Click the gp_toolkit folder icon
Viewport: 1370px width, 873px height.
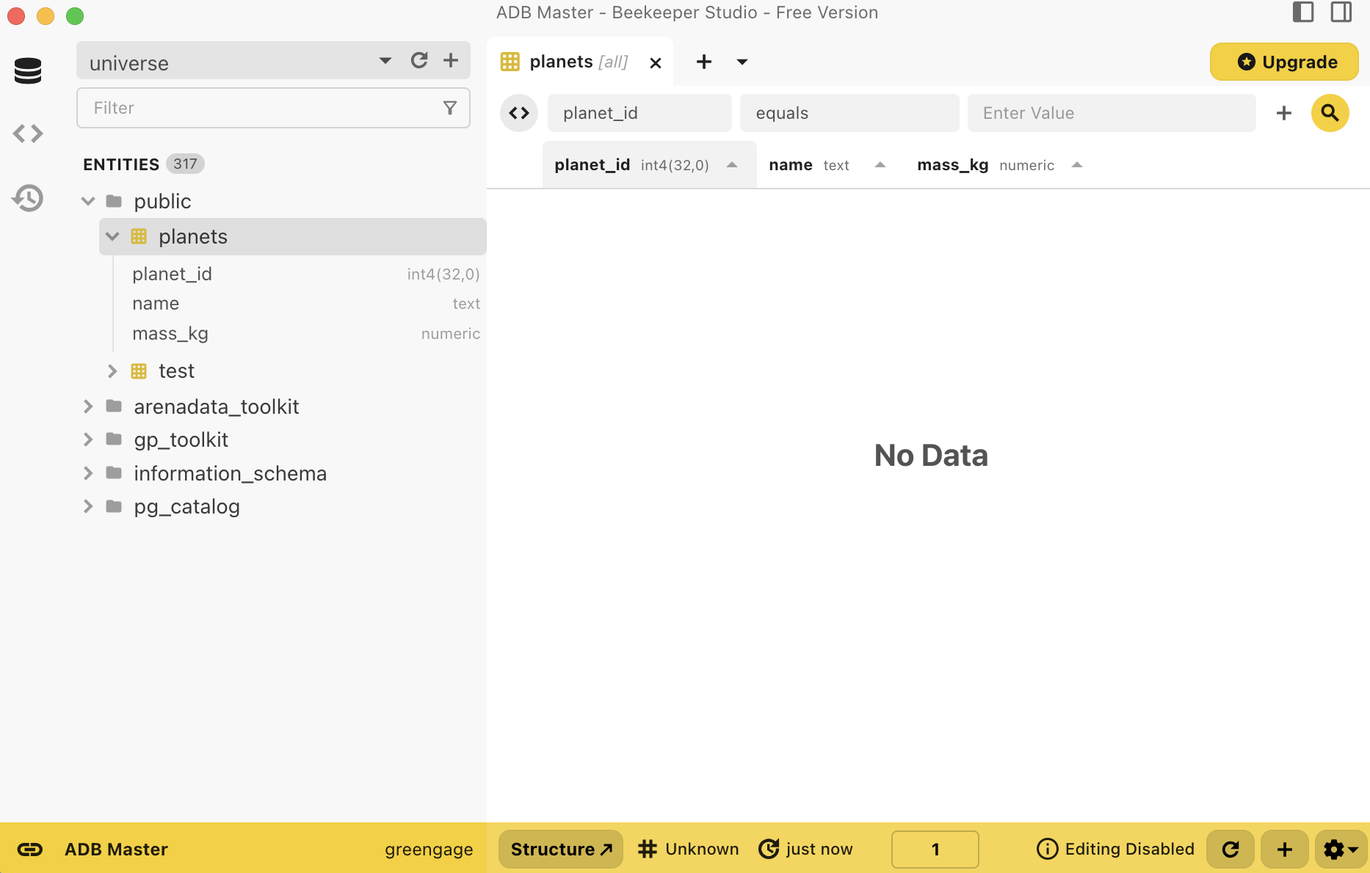(x=114, y=439)
